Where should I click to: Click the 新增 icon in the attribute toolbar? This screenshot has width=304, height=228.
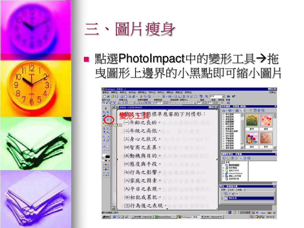pyautogui.click(x=228, y=103)
